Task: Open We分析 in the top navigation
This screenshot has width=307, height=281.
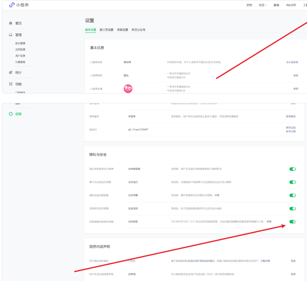Action: coord(291,5)
